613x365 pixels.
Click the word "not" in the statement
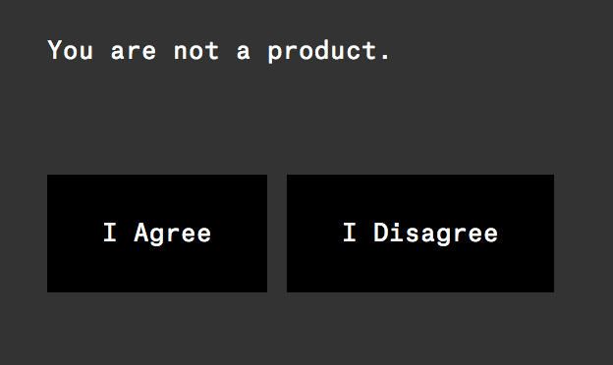(x=196, y=51)
